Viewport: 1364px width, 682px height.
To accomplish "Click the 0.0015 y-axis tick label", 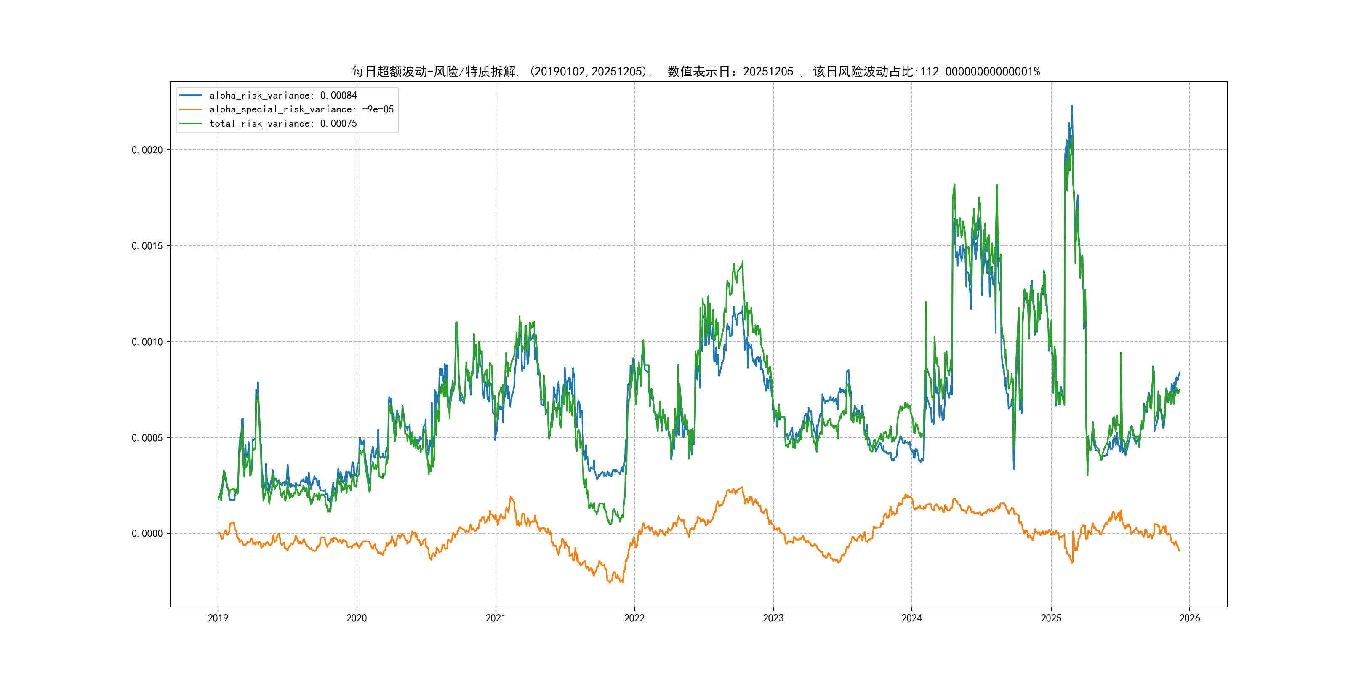I will click(147, 246).
